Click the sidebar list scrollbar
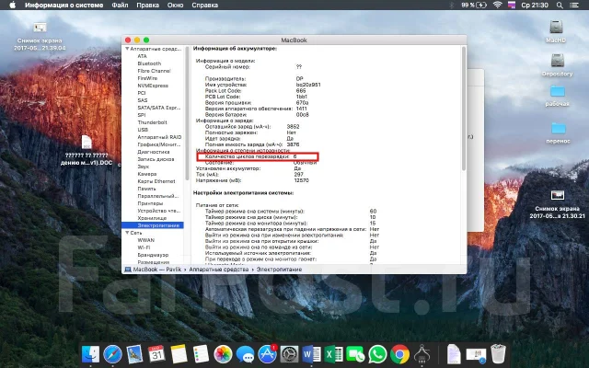 (x=187, y=112)
